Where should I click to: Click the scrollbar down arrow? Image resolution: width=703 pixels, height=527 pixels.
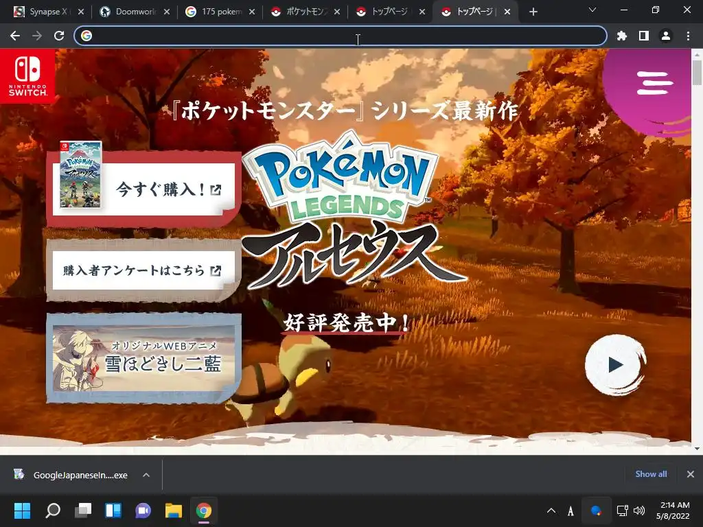point(697,449)
